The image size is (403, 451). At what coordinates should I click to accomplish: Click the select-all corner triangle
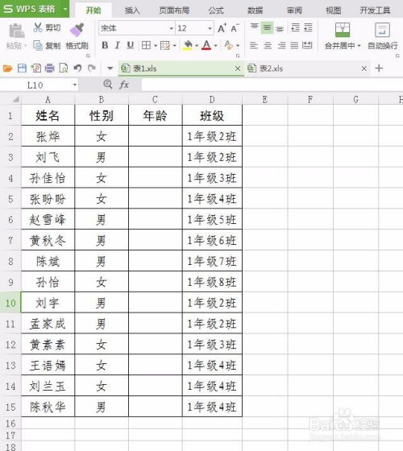click(x=15, y=100)
